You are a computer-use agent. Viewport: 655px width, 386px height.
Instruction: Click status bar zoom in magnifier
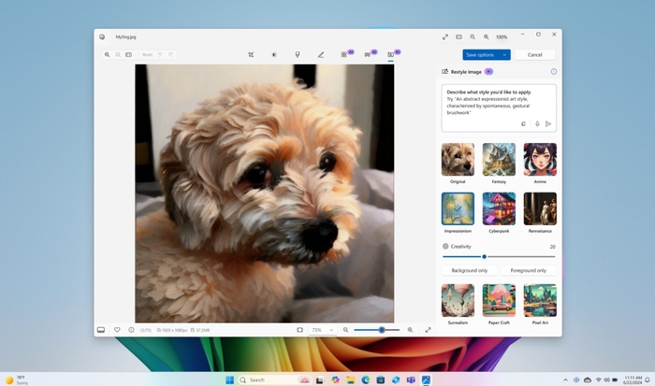410,330
